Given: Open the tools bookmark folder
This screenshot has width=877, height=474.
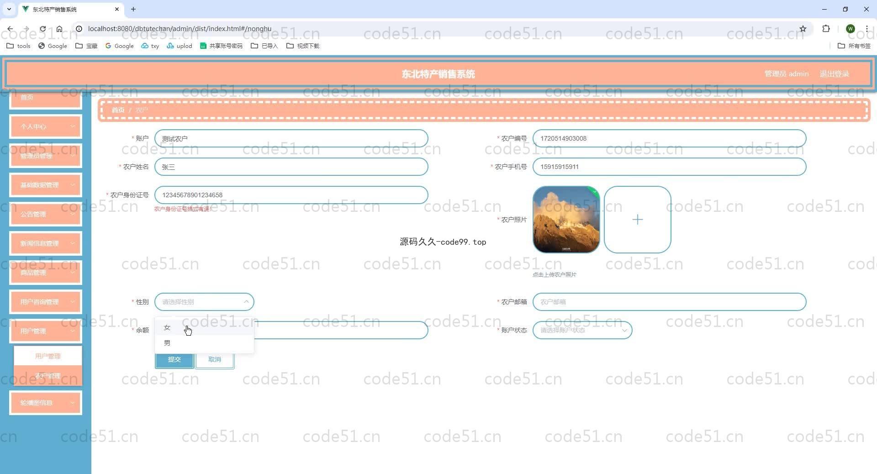Looking at the screenshot, I should click(18, 46).
